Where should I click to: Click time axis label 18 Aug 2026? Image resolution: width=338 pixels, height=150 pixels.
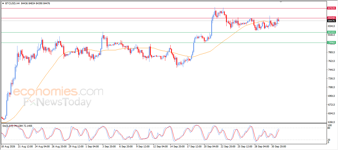[8, 146]
